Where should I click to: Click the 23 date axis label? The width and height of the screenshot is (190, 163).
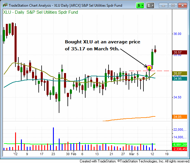pos(53,154)
